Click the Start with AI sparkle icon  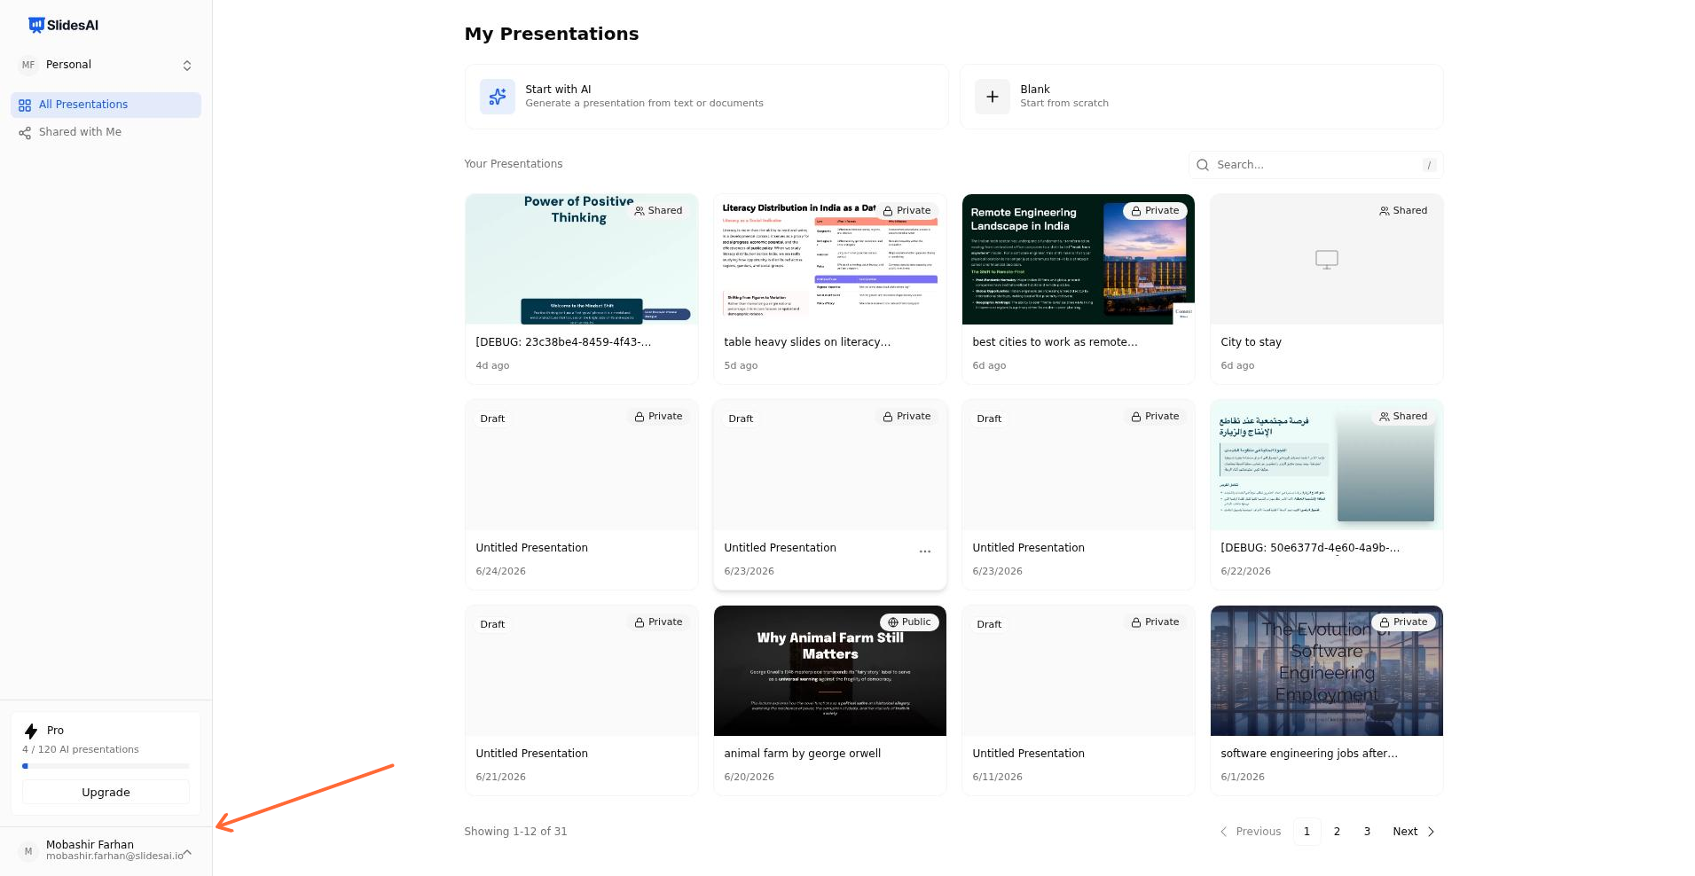[498, 97]
